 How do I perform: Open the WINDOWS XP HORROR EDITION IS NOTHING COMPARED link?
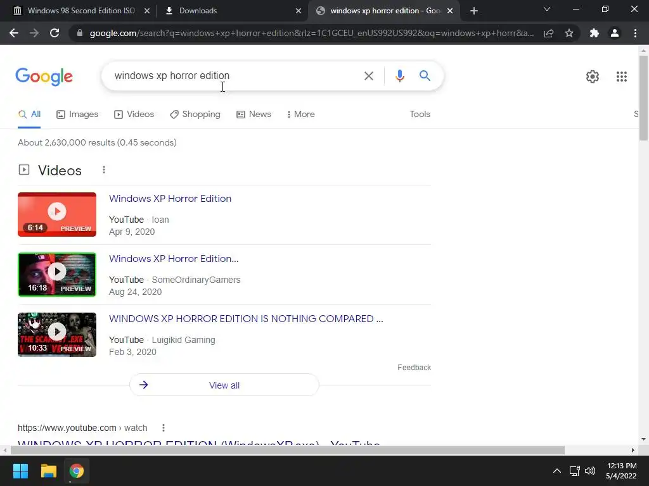coord(246,319)
